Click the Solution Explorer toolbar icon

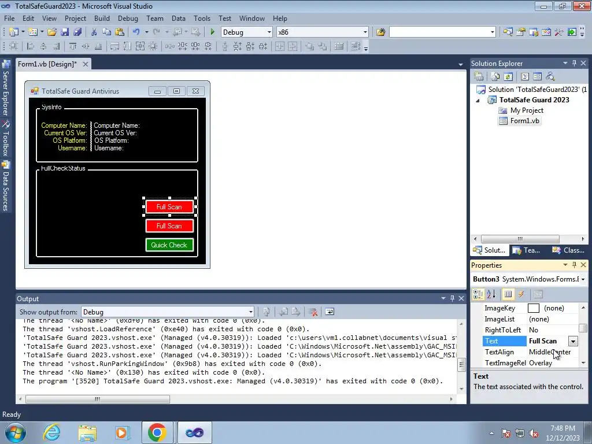pyautogui.click(x=508, y=32)
